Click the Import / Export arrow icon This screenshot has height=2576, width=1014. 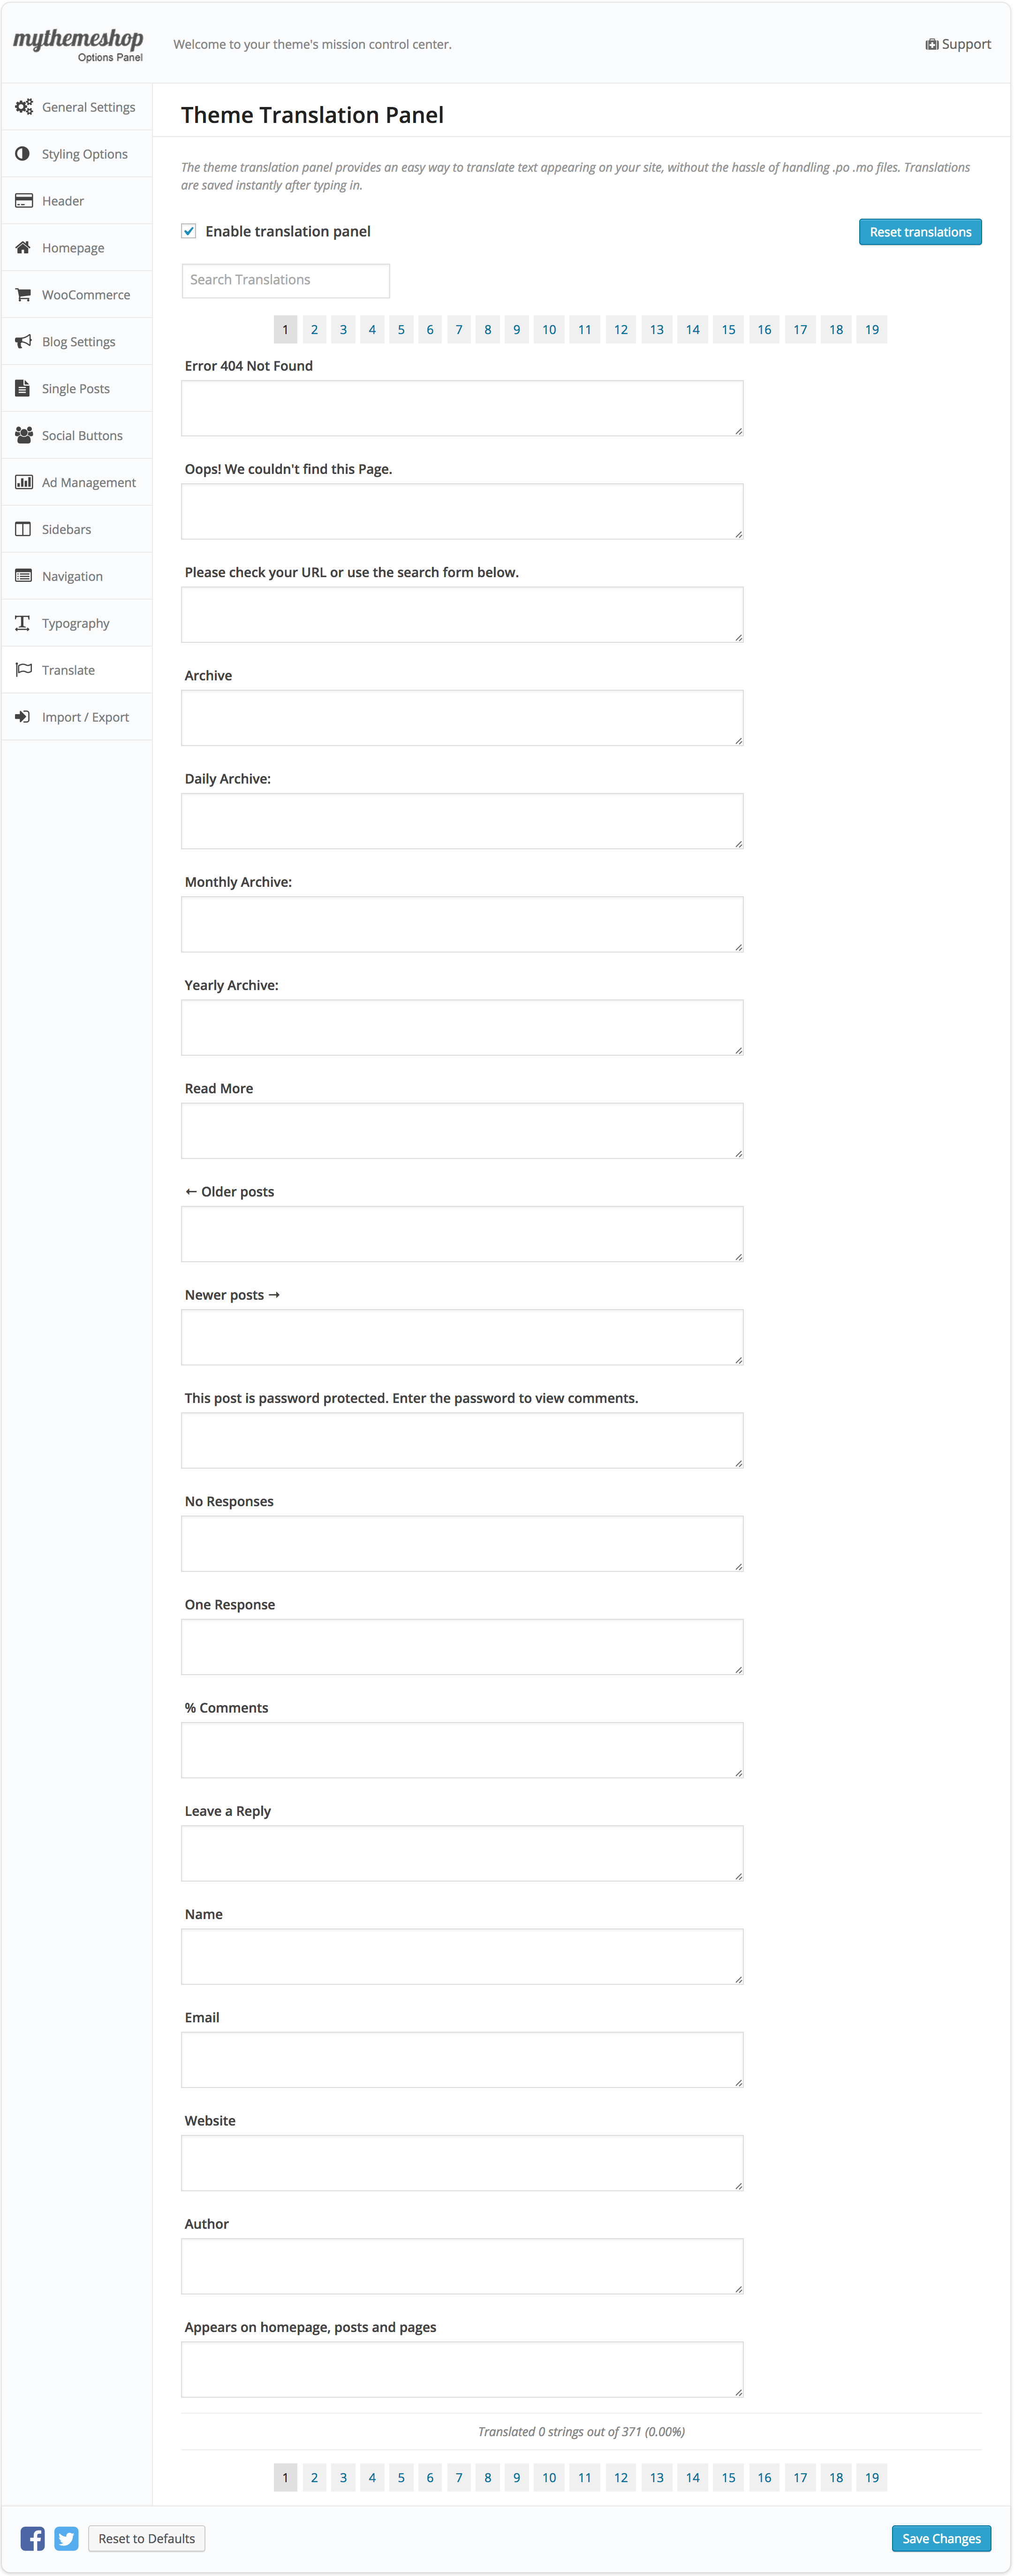click(x=24, y=716)
